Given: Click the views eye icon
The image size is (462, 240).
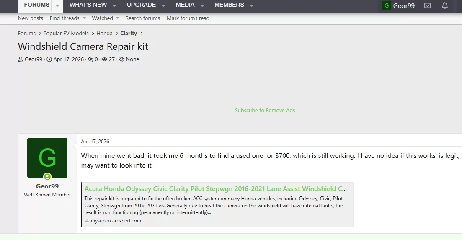Looking at the screenshot, I should (x=105, y=59).
